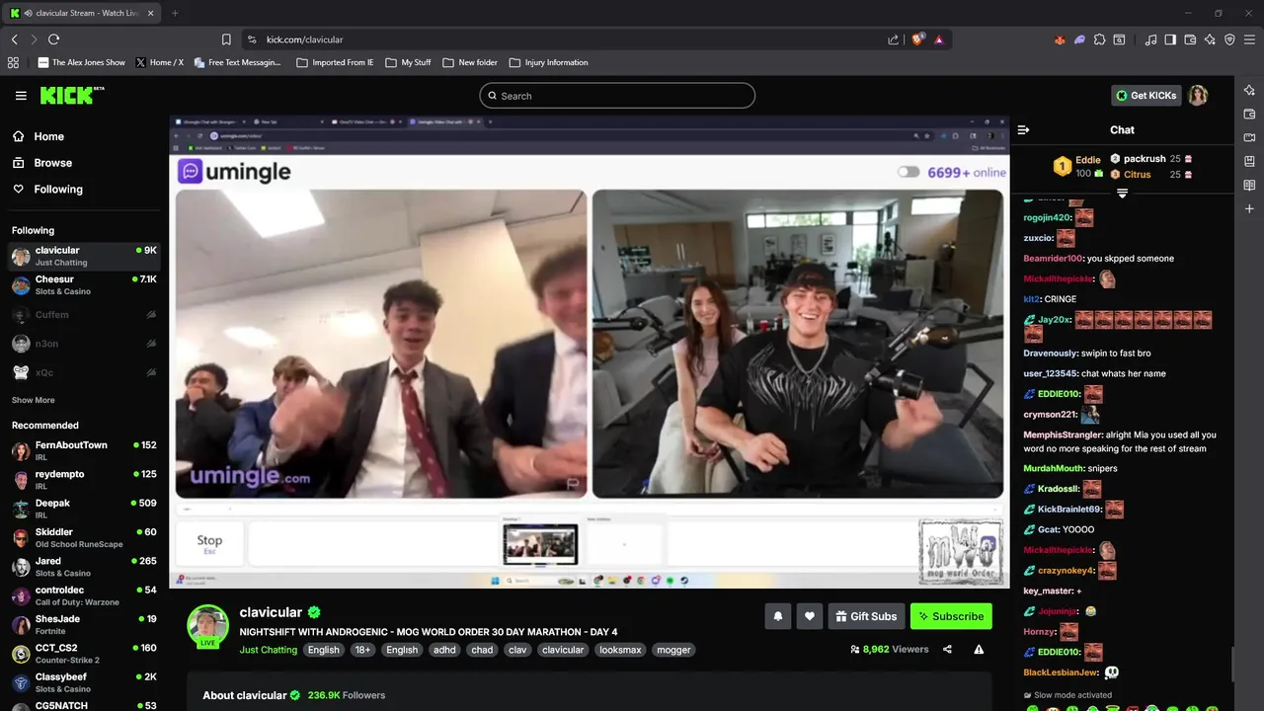Collapse the chat panel with arrow icon
Screen dimensions: 1264x711
[1023, 129]
